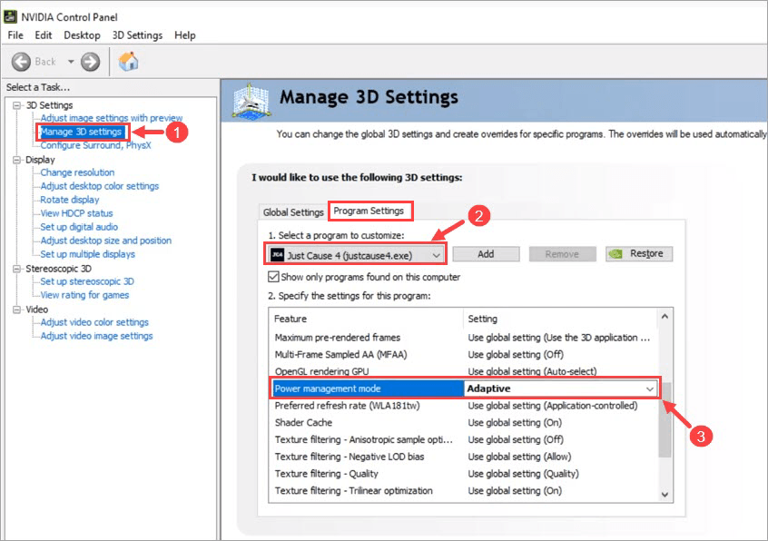The image size is (768, 541).
Task: Select the Program Settings tab
Action: pyautogui.click(x=369, y=211)
